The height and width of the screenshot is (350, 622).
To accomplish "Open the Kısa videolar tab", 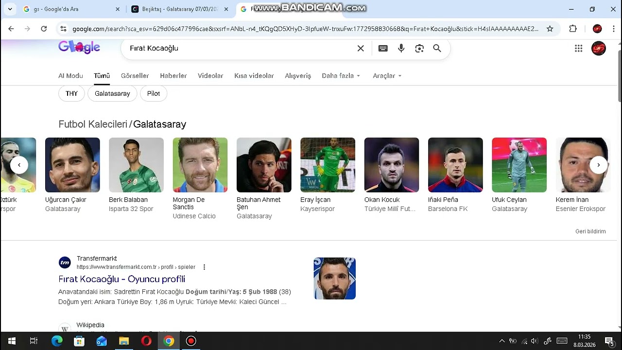I will pyautogui.click(x=254, y=76).
